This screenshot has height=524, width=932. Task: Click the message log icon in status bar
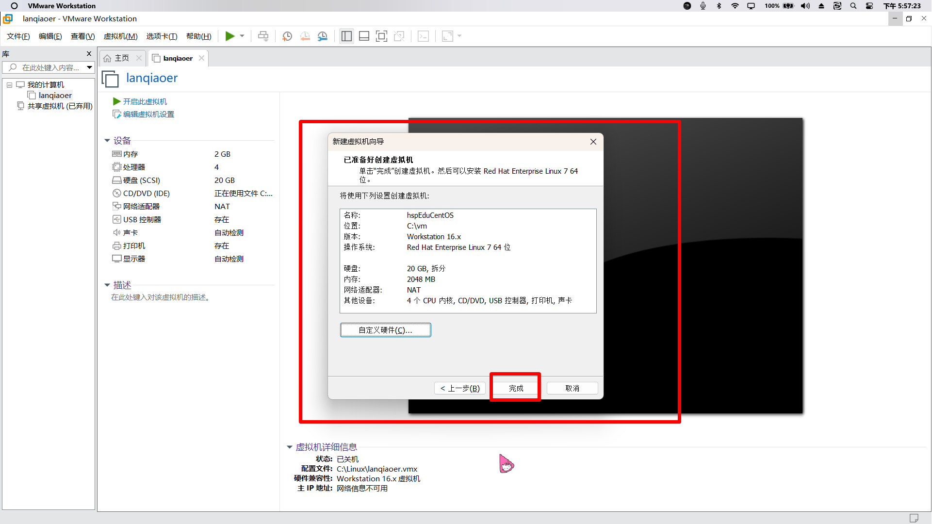tap(914, 518)
